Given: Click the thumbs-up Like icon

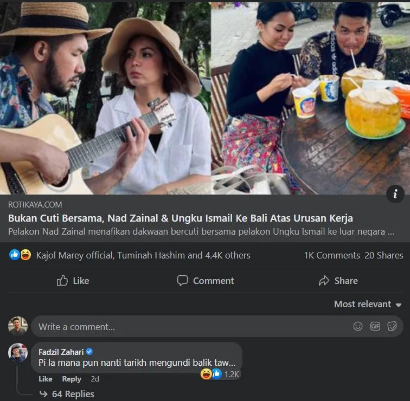Looking at the screenshot, I should 62,281.
